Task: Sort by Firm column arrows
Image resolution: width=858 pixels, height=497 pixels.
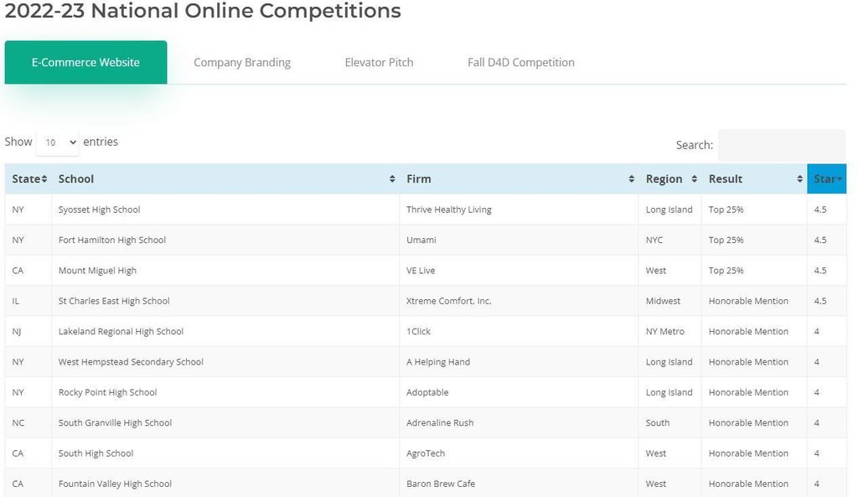Action: (631, 179)
